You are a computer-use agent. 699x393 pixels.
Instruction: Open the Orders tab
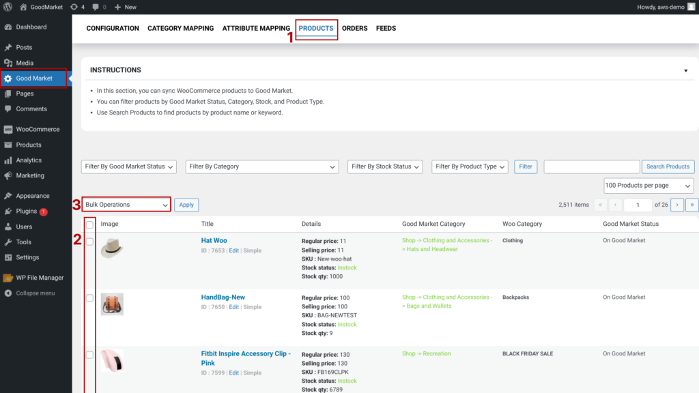point(354,29)
